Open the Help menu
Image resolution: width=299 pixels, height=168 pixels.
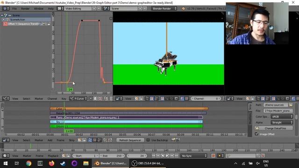point(51,8)
